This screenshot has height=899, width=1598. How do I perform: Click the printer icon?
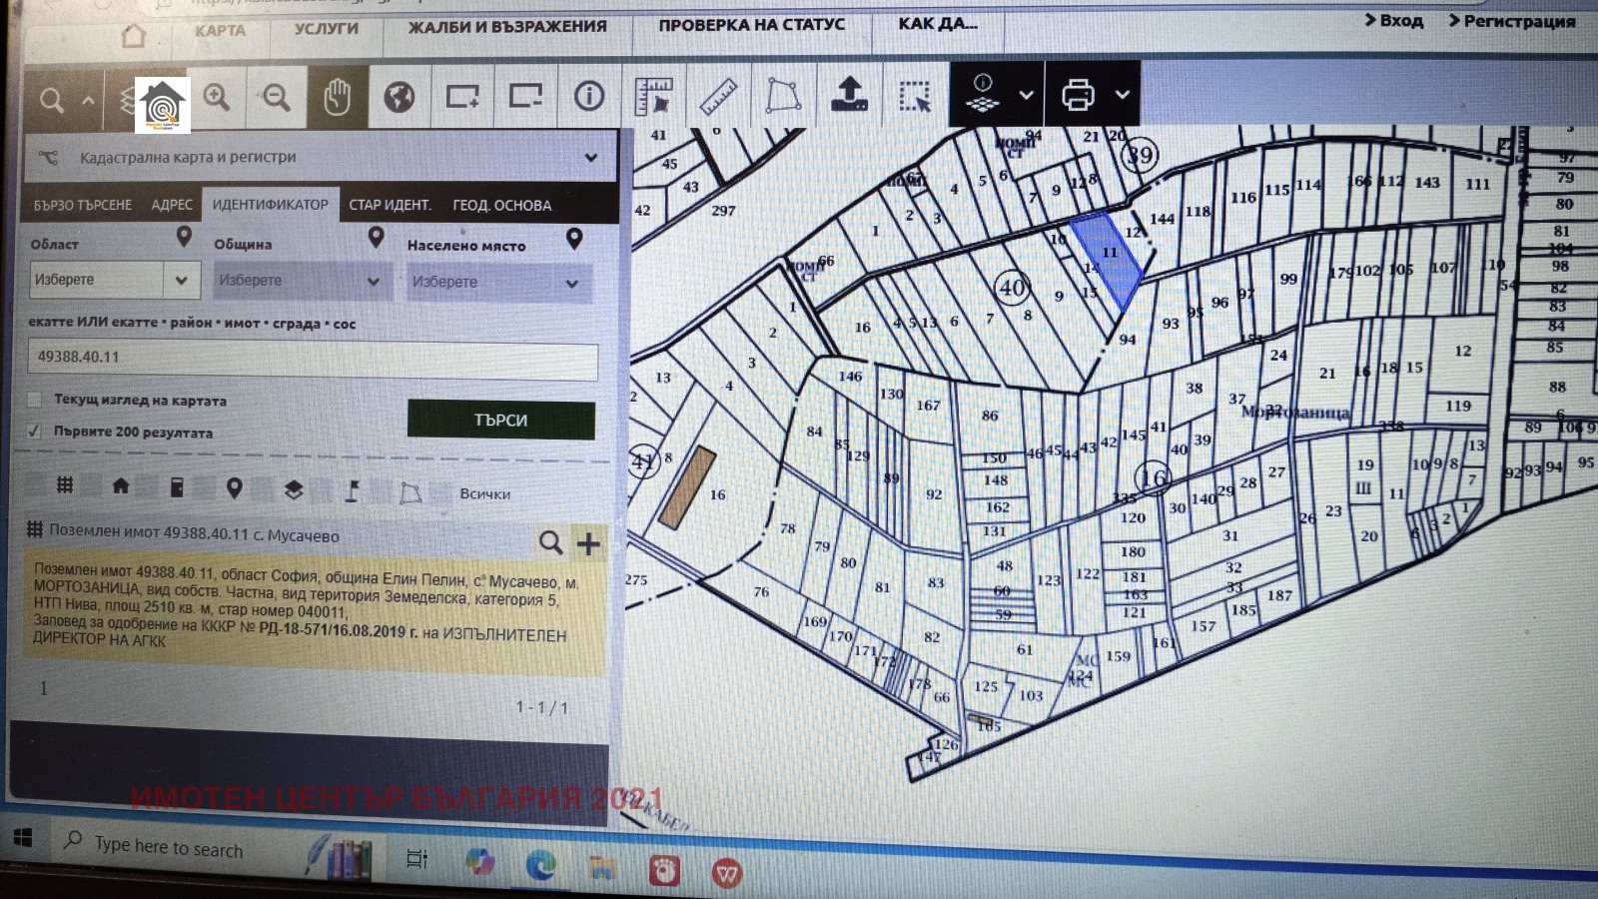tap(1078, 95)
